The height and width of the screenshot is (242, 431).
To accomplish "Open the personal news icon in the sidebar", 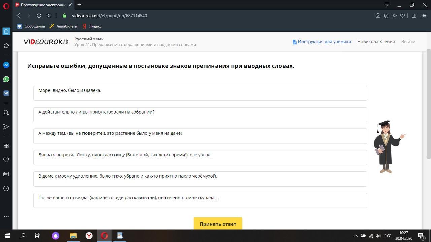I will tap(6, 174).
